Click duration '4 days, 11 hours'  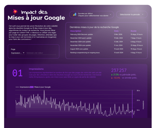coord(136,53)
